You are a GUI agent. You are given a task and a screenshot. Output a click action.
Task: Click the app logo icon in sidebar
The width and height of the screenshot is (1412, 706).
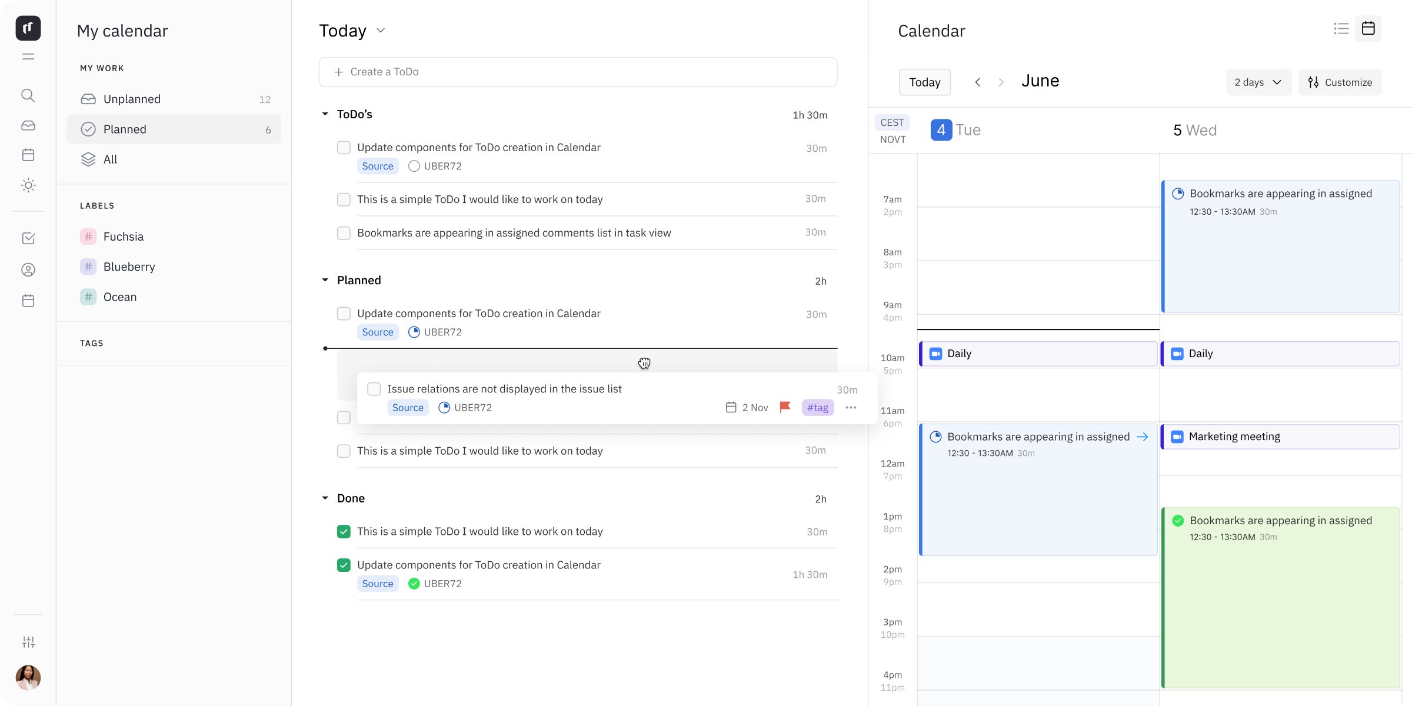pyautogui.click(x=28, y=28)
